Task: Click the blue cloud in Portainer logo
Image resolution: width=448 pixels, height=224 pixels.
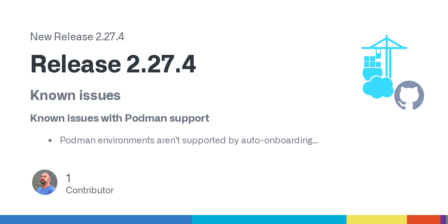Action: [378, 87]
